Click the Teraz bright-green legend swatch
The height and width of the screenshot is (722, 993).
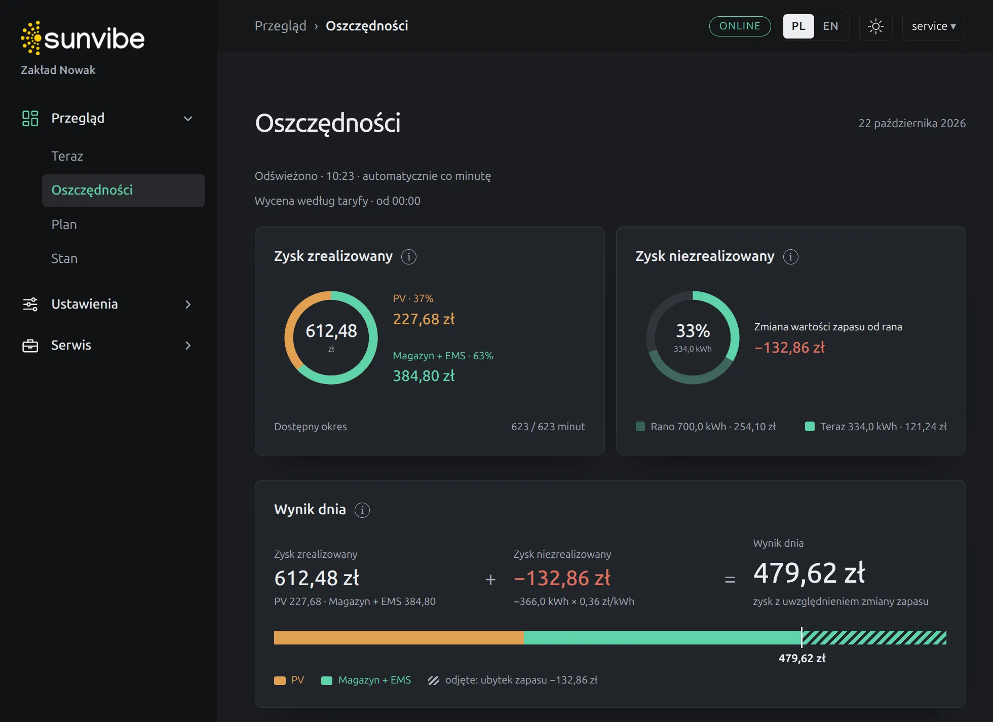[810, 427]
